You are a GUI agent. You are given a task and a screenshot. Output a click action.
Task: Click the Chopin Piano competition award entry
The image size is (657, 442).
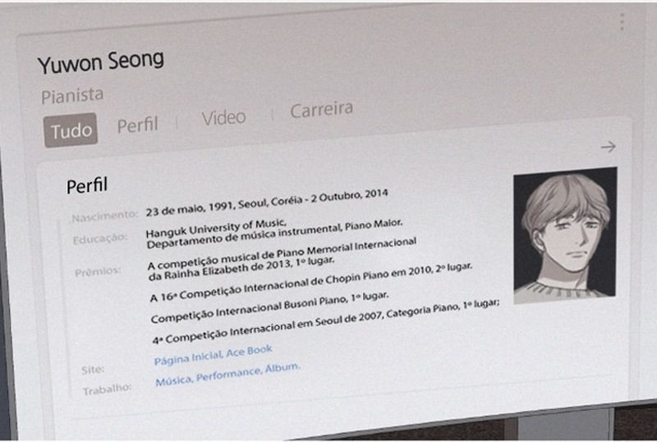pos(311,282)
